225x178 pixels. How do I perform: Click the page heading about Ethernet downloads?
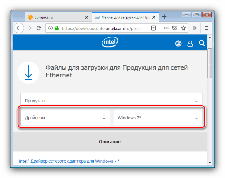(117, 71)
